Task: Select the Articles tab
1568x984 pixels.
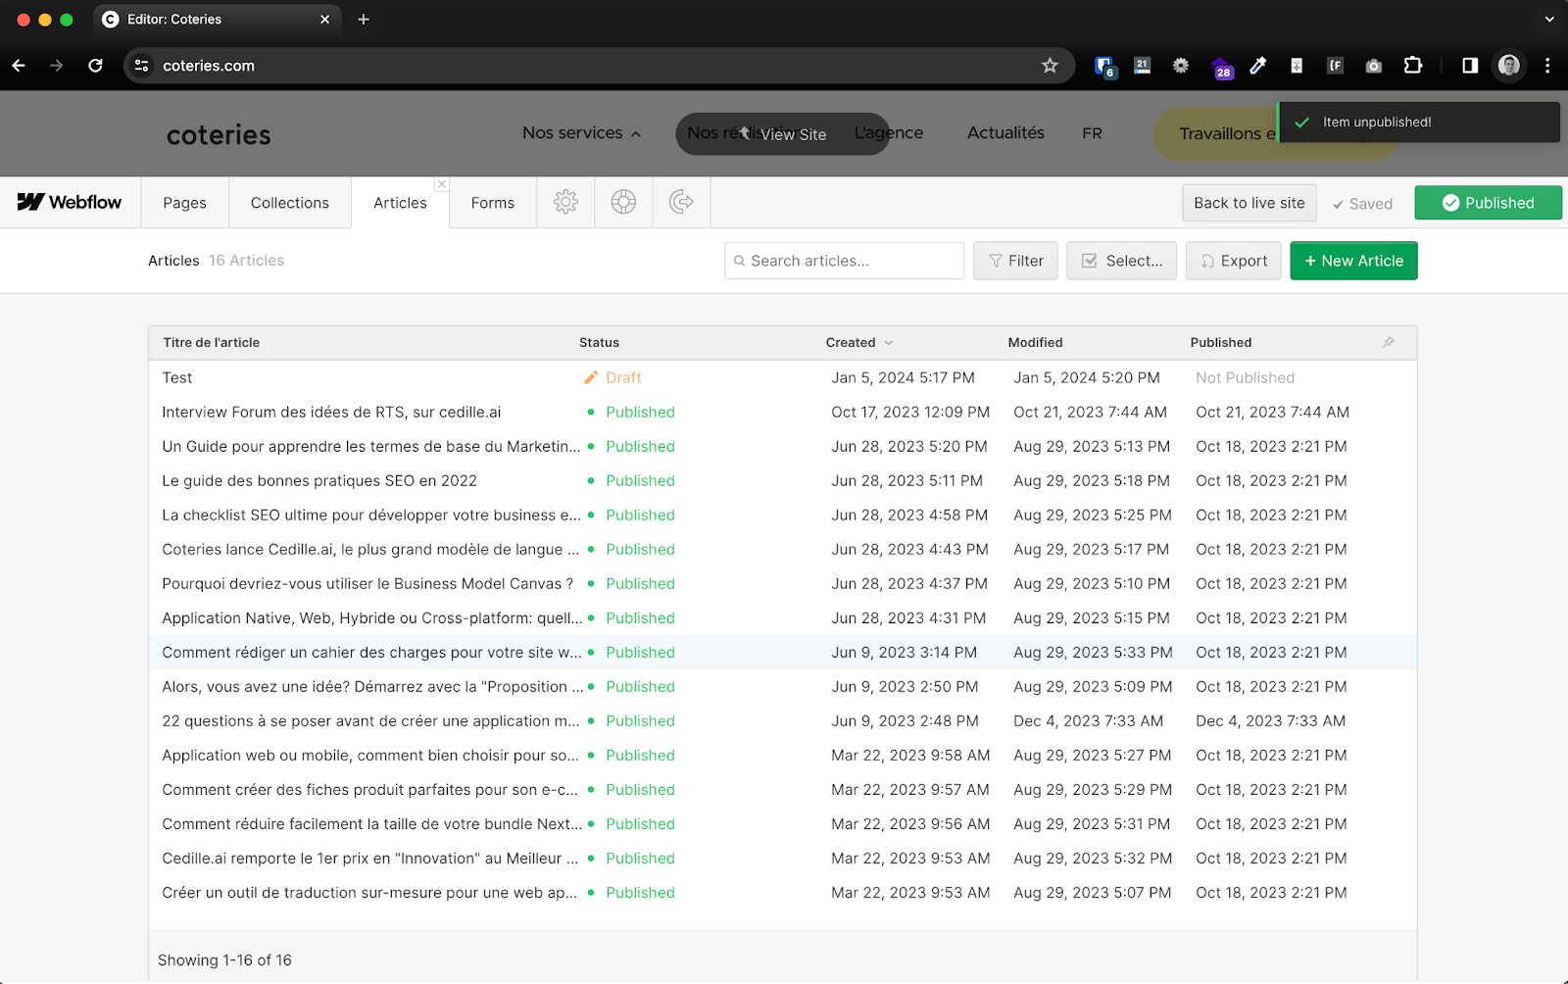Action: tap(400, 203)
